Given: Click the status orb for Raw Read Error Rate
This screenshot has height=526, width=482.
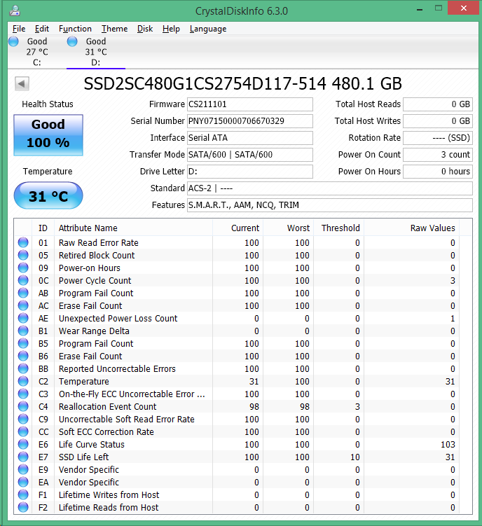Looking at the screenshot, I should pos(24,243).
